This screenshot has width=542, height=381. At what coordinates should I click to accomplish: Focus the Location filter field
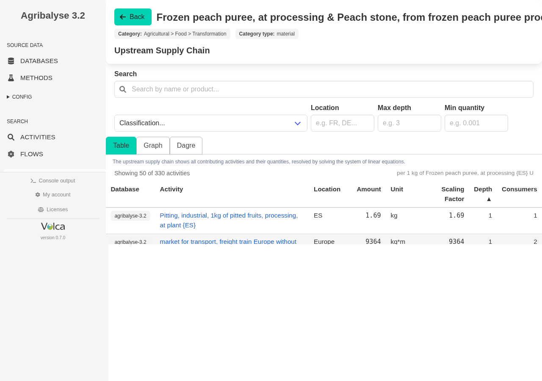point(343,123)
